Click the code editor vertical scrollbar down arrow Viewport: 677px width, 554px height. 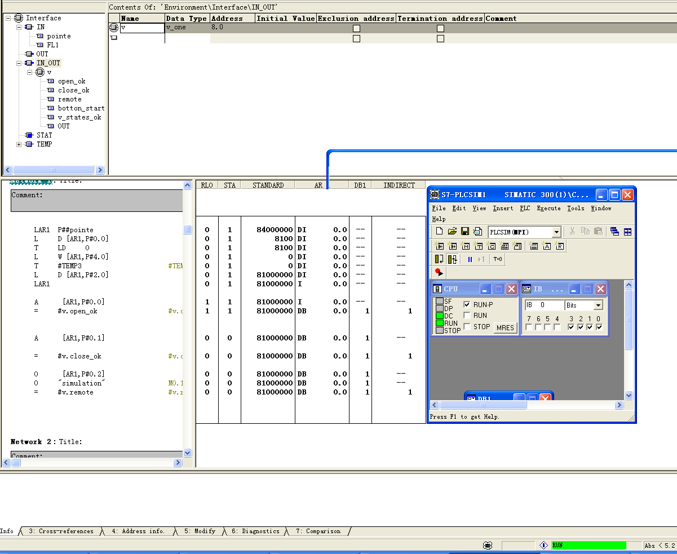tap(188, 453)
